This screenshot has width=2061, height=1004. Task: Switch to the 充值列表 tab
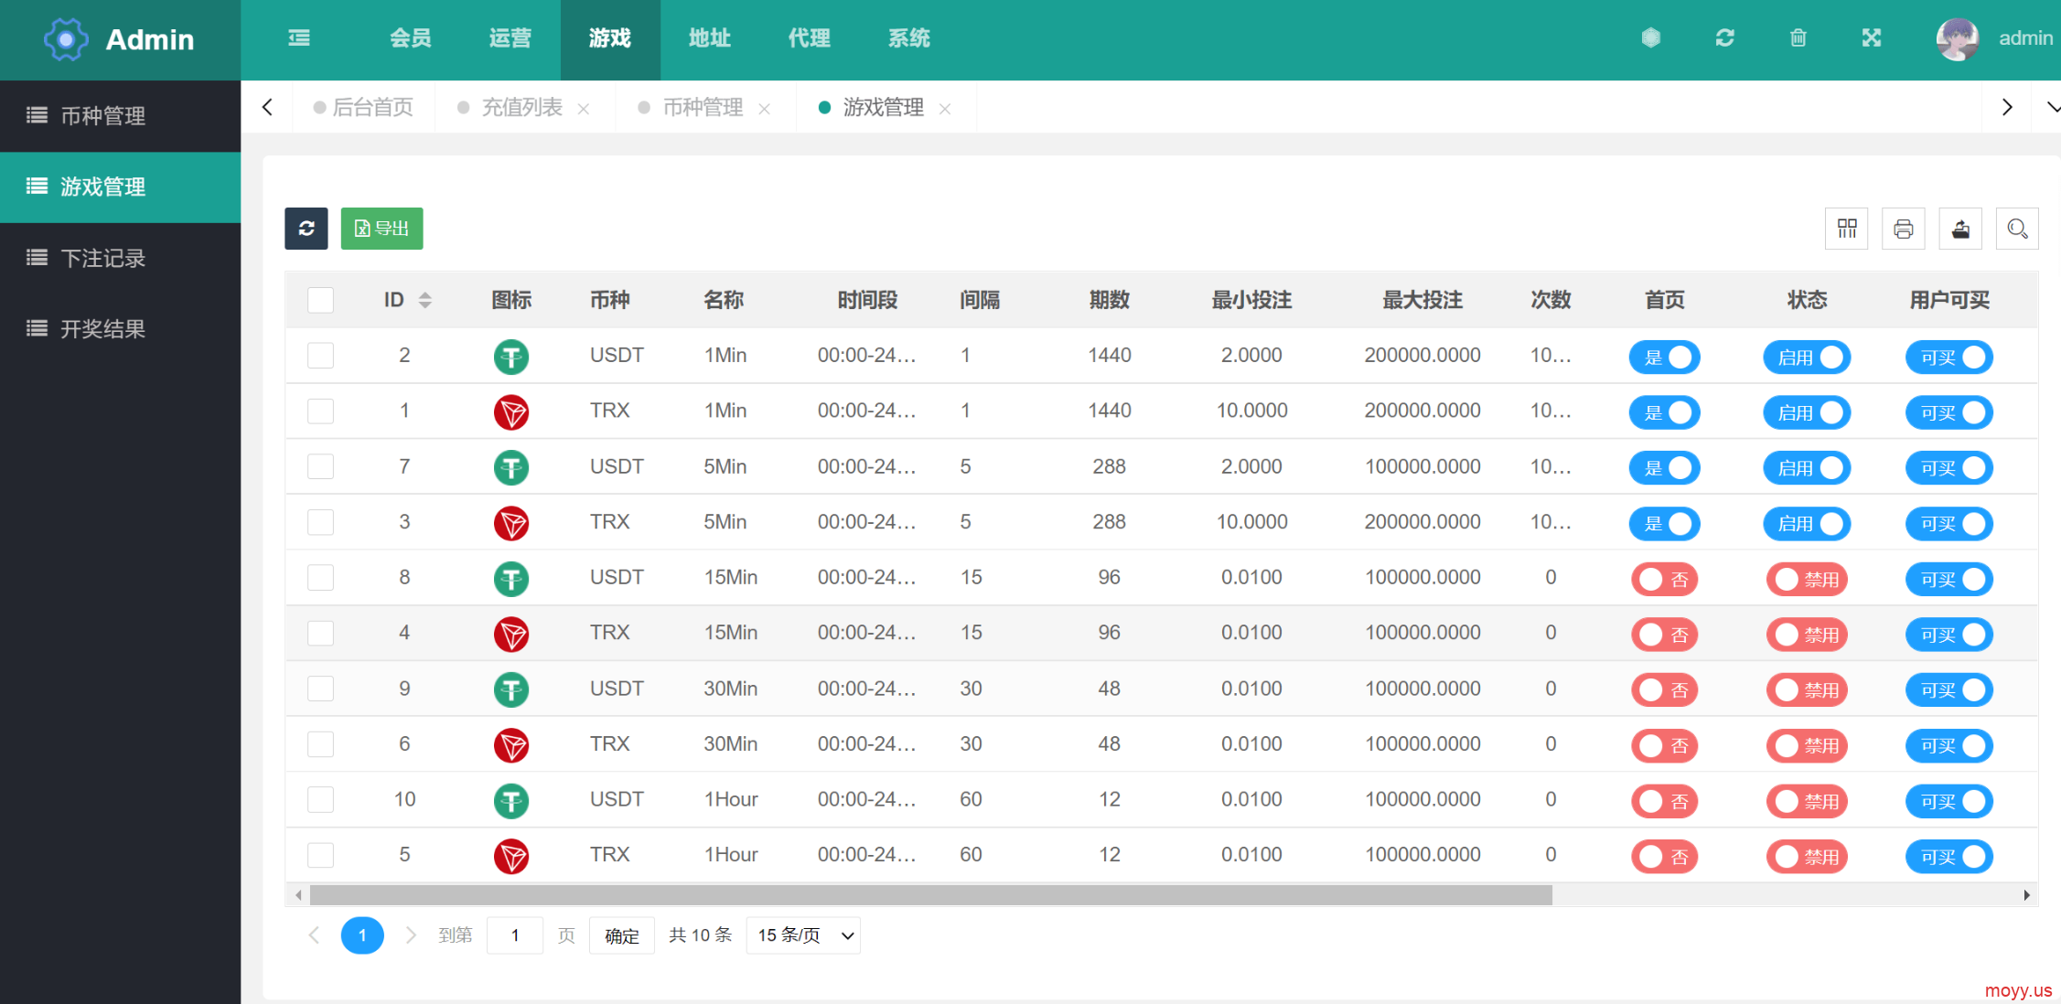[521, 108]
